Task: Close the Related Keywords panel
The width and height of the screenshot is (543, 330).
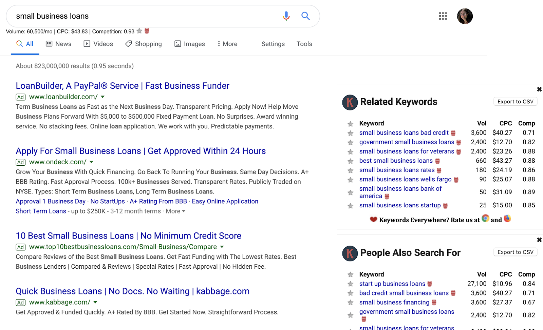Action: click(539, 89)
